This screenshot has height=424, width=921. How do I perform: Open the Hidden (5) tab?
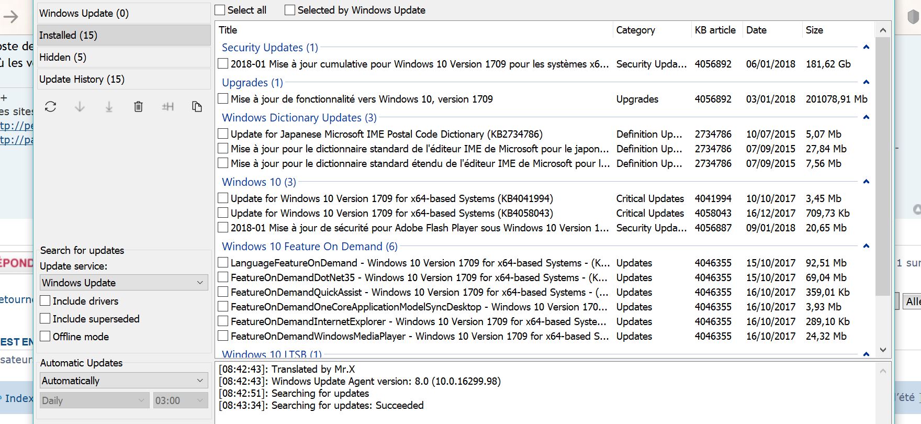(124, 57)
